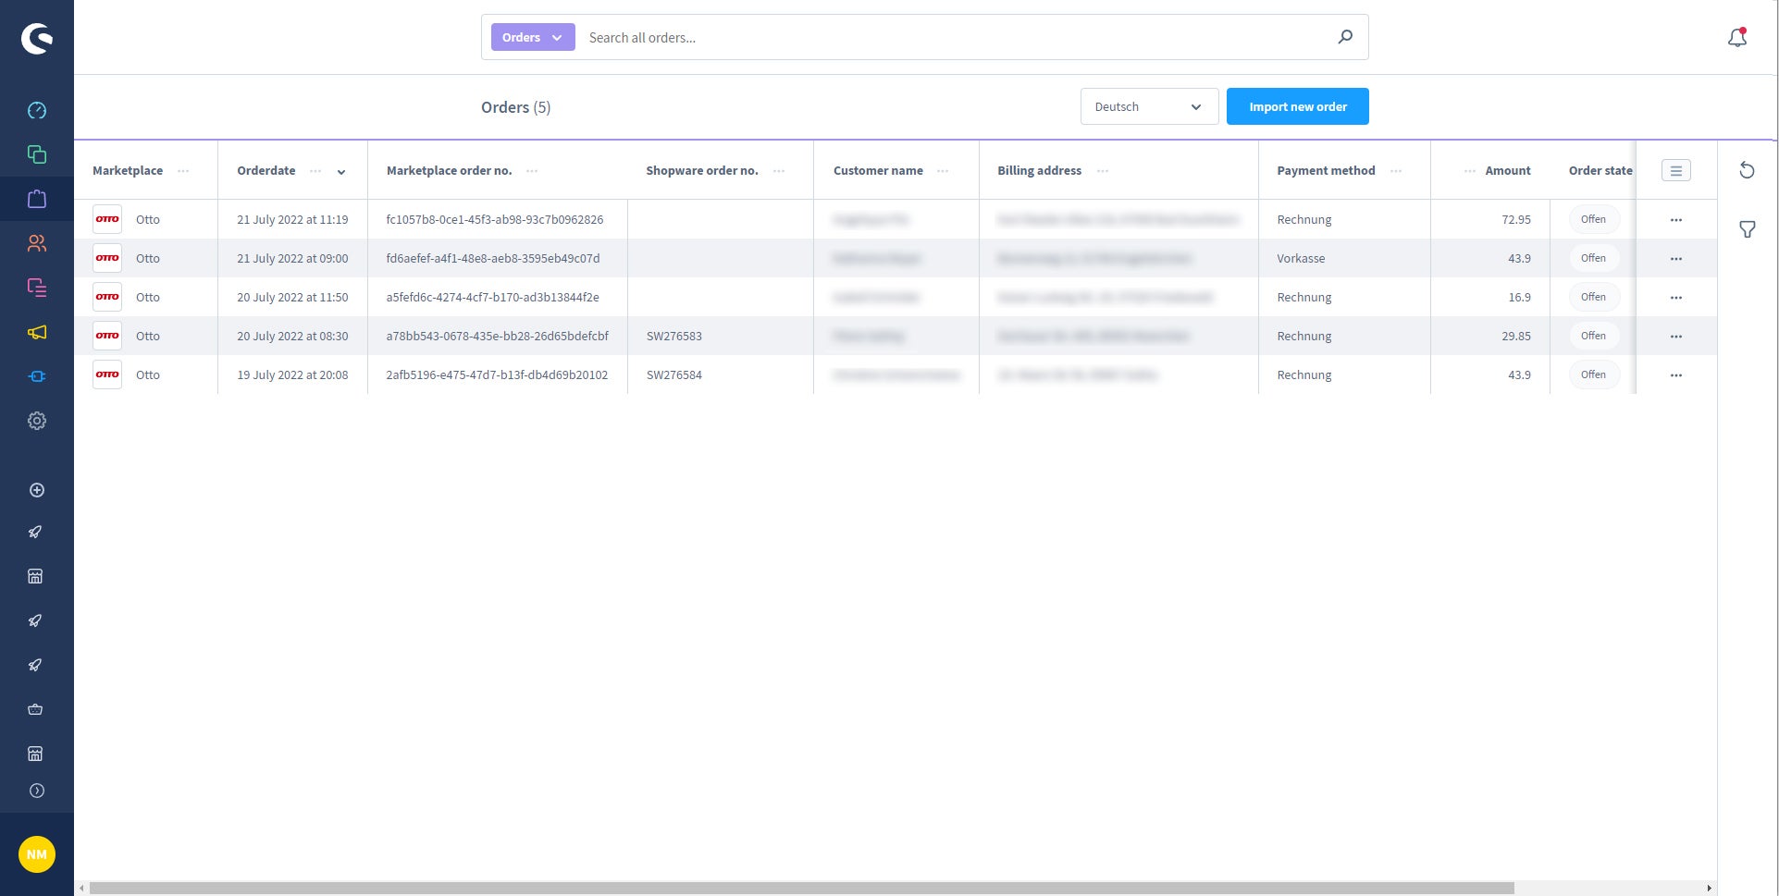This screenshot has height=896, width=1779.
Task: Click the Otto logo in the first row
Action: point(107,219)
